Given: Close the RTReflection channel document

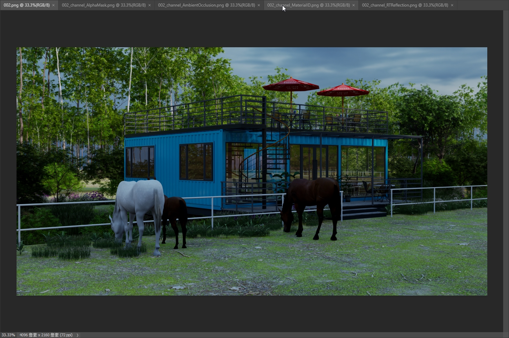Looking at the screenshot, I should point(452,5).
